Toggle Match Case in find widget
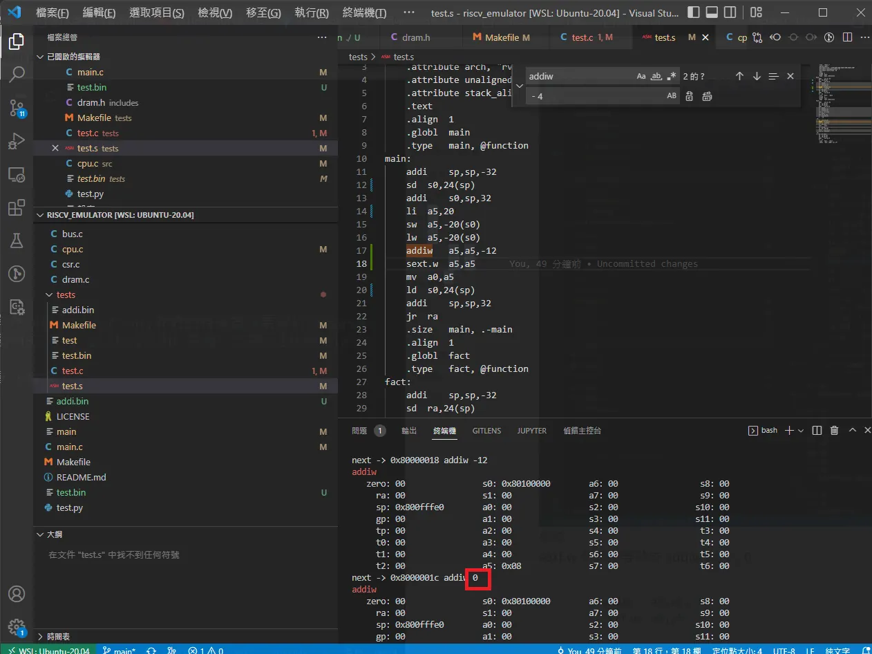 (641, 76)
